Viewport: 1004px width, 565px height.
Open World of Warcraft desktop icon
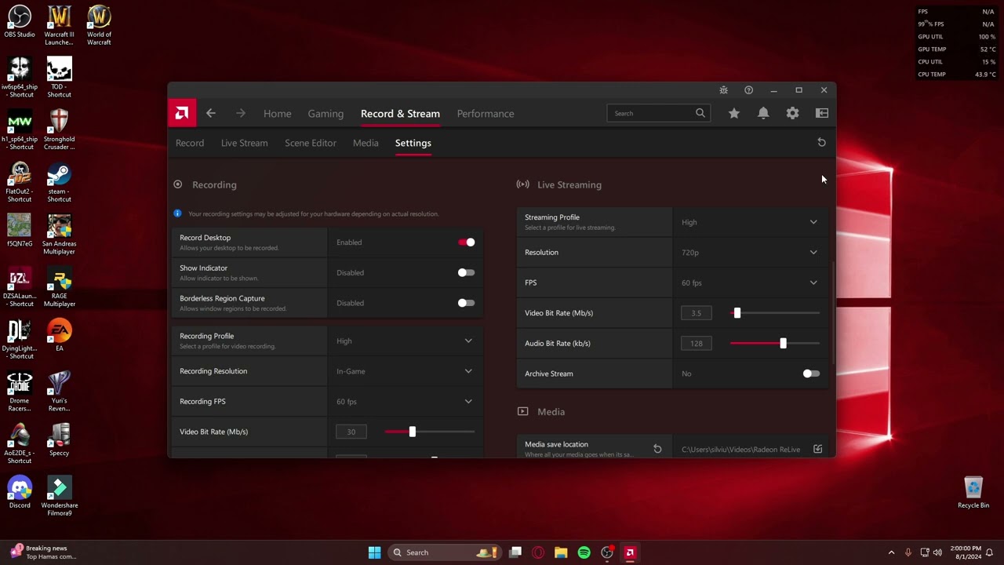pyautogui.click(x=99, y=26)
